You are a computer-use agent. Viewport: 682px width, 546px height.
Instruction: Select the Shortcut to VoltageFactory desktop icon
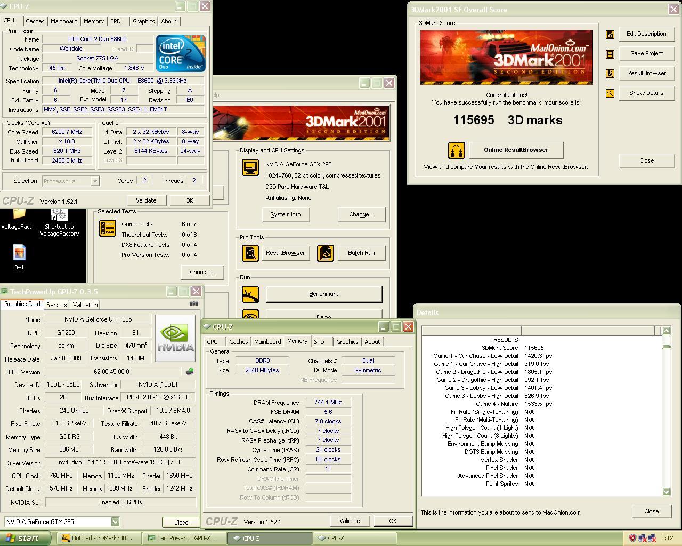pos(59,222)
